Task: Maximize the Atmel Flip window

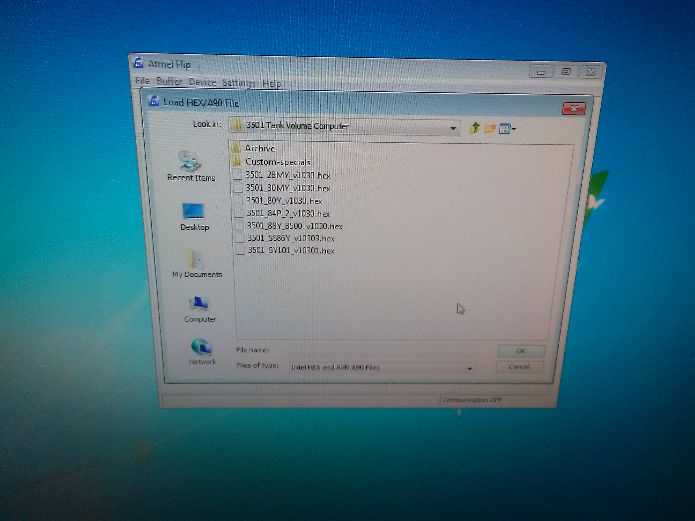Action: pos(566,72)
